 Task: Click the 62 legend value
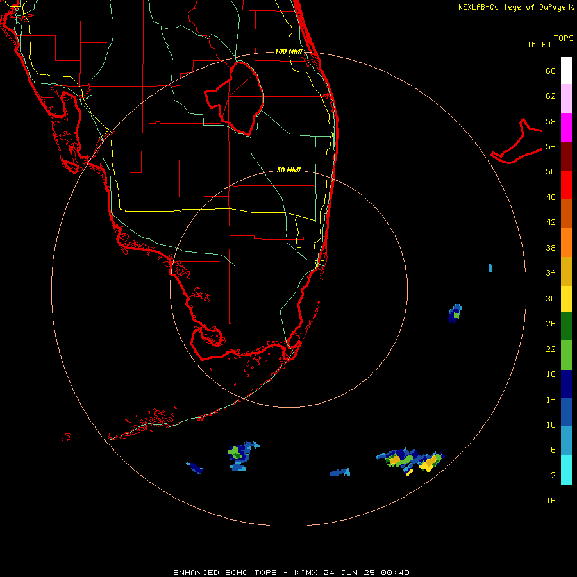coord(551,96)
